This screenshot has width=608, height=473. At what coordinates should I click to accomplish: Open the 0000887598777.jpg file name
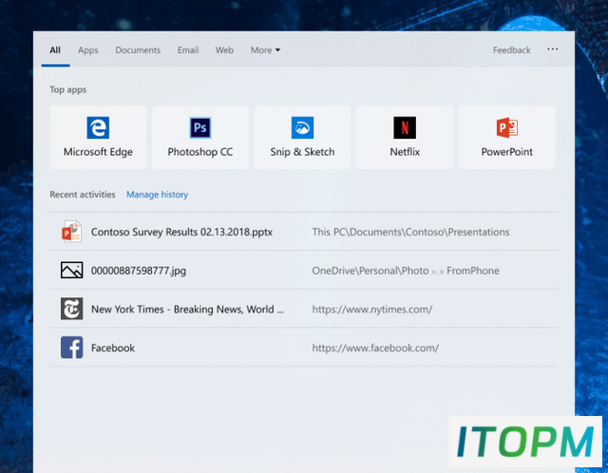[x=139, y=271]
